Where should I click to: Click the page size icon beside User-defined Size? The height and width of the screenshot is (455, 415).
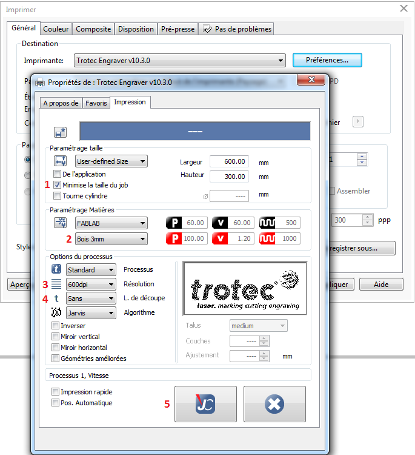(x=60, y=161)
